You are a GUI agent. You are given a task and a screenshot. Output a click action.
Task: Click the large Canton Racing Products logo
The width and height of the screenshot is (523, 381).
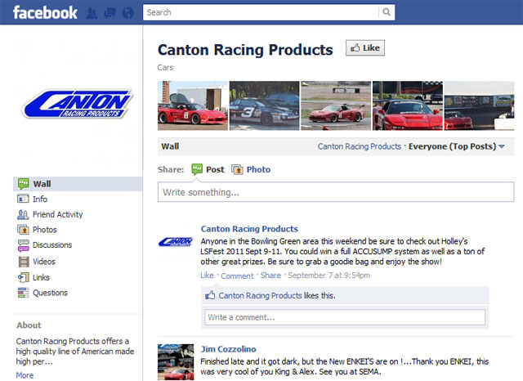pyautogui.click(x=78, y=104)
